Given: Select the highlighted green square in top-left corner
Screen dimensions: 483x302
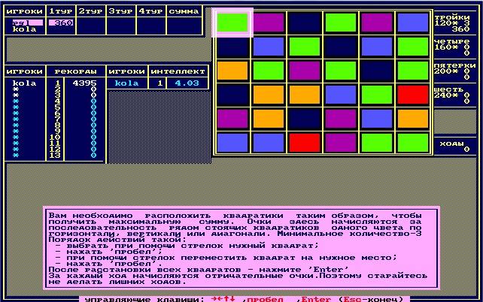Looking at the screenshot, I should pos(232,23).
